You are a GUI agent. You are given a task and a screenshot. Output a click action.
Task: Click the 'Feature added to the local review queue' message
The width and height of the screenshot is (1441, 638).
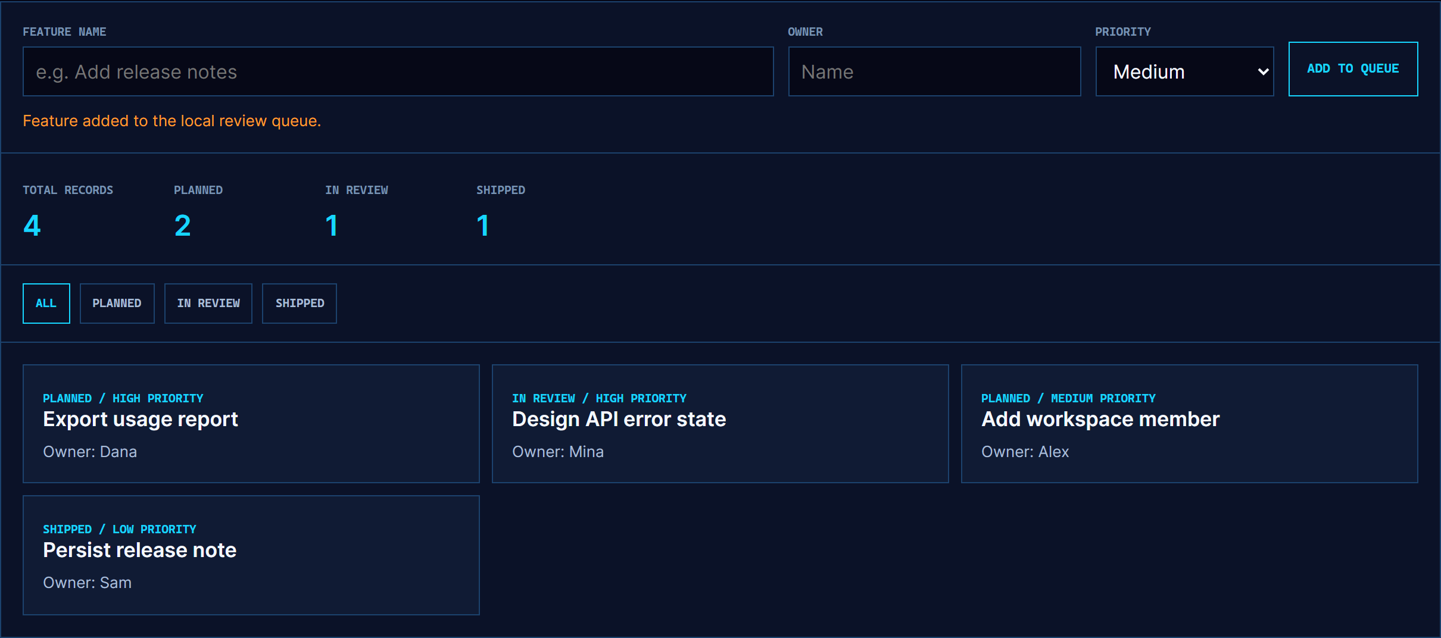pyautogui.click(x=171, y=121)
